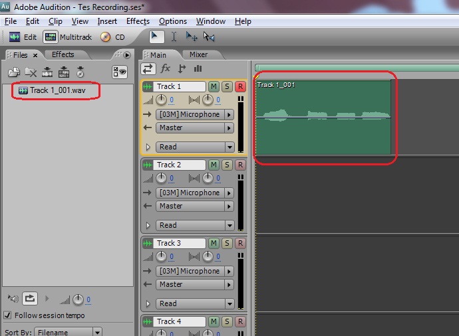The image size is (459, 336).
Task: Select Track 1_001.wav in Files list
Action: (52, 90)
